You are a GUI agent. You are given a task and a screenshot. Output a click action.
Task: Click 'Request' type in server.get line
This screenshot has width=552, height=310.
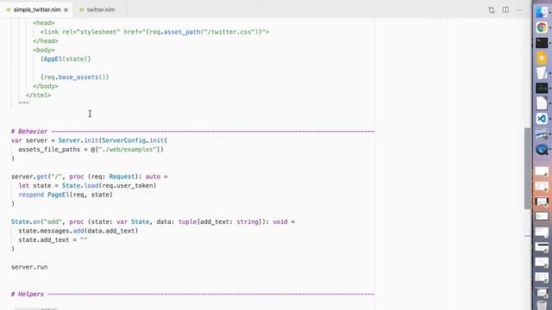coord(122,177)
